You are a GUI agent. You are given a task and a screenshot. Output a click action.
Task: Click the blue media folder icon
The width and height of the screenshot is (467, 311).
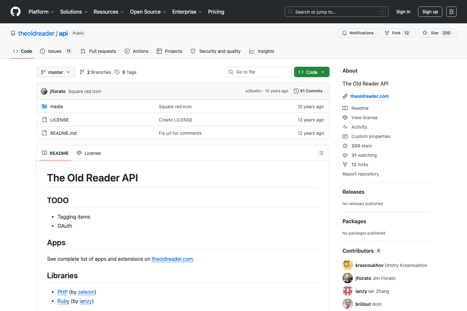click(x=45, y=106)
